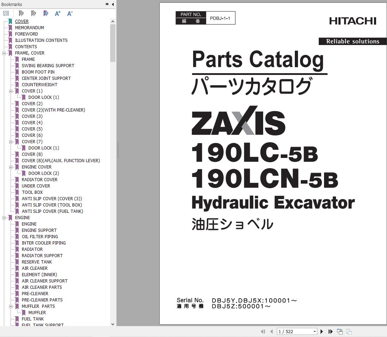Click the find current bookmark icon
The image size is (387, 337).
(46, 13)
